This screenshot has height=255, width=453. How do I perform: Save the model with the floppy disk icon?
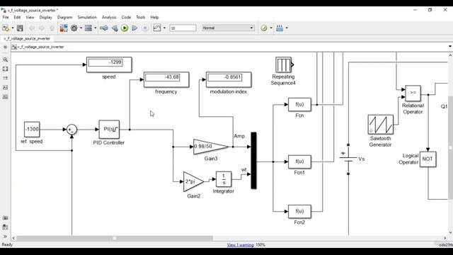20,28
